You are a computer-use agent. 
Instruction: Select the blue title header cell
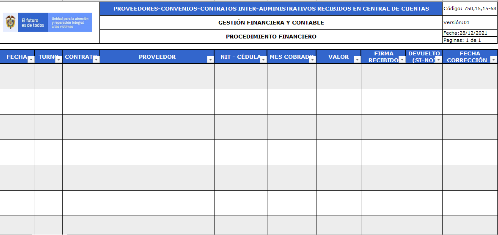point(271,8)
